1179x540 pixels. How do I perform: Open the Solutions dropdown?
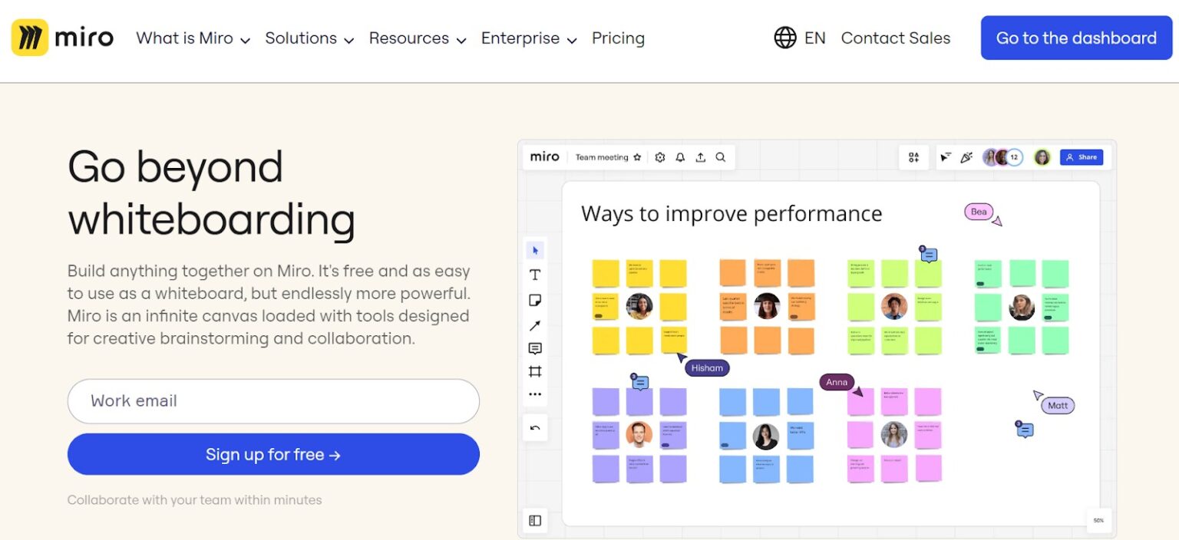309,38
